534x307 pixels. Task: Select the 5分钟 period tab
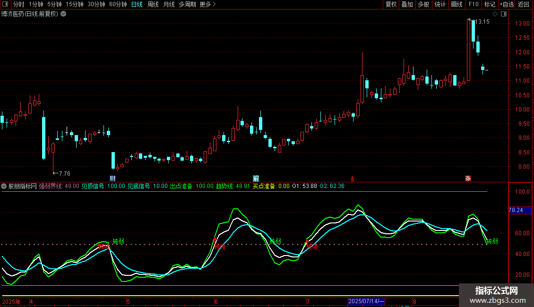coord(54,4)
